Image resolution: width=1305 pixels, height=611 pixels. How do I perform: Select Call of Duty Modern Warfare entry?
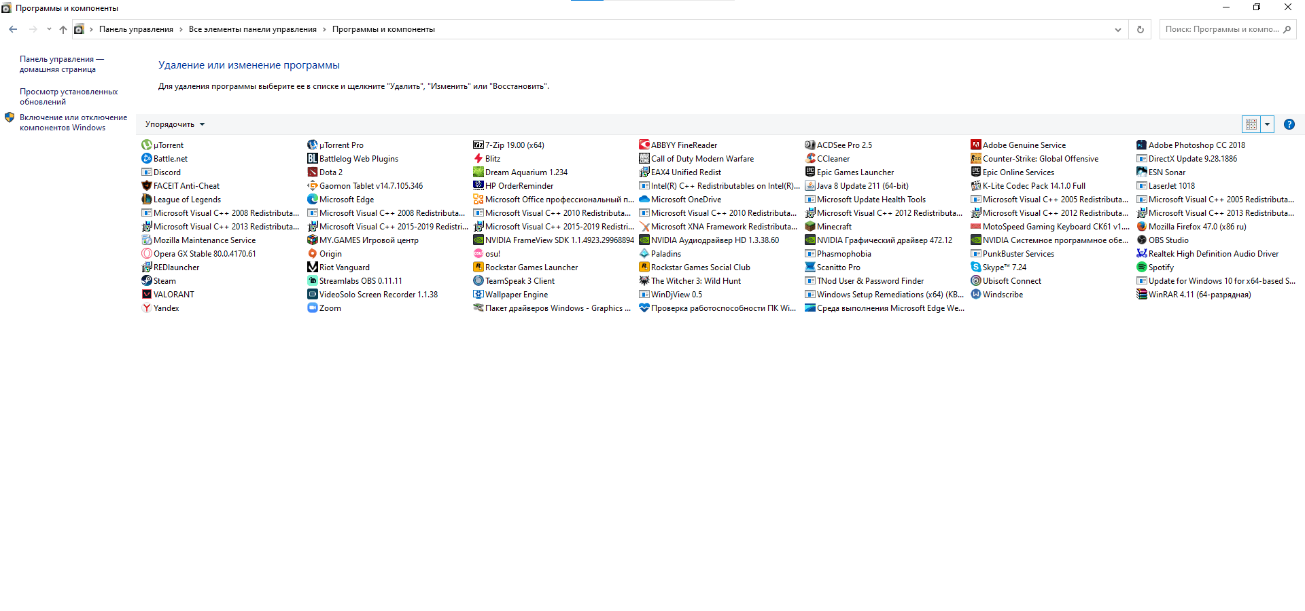point(697,158)
